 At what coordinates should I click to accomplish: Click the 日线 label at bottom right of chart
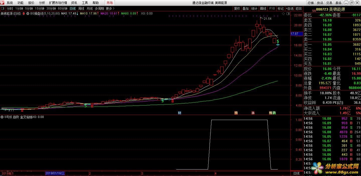(x=296, y=173)
